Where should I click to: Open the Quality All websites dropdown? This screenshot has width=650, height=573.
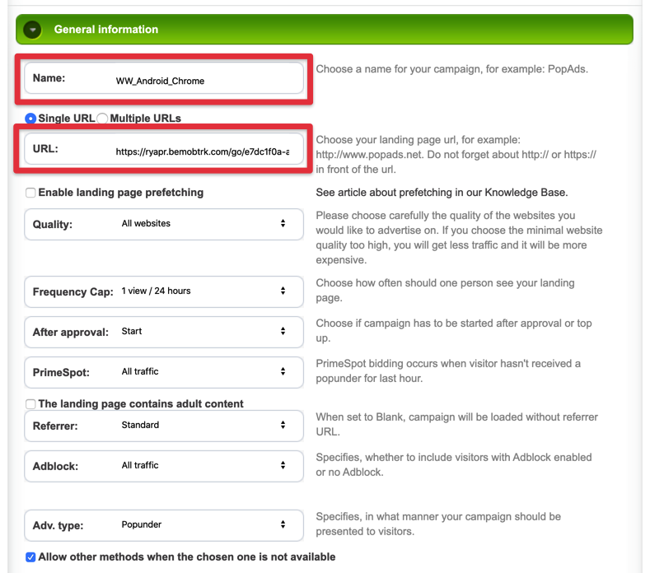coord(164,224)
